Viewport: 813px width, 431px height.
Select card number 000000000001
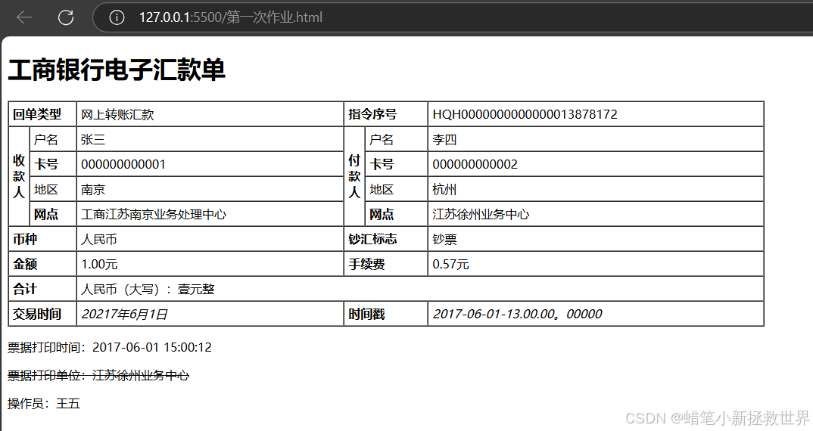(123, 164)
